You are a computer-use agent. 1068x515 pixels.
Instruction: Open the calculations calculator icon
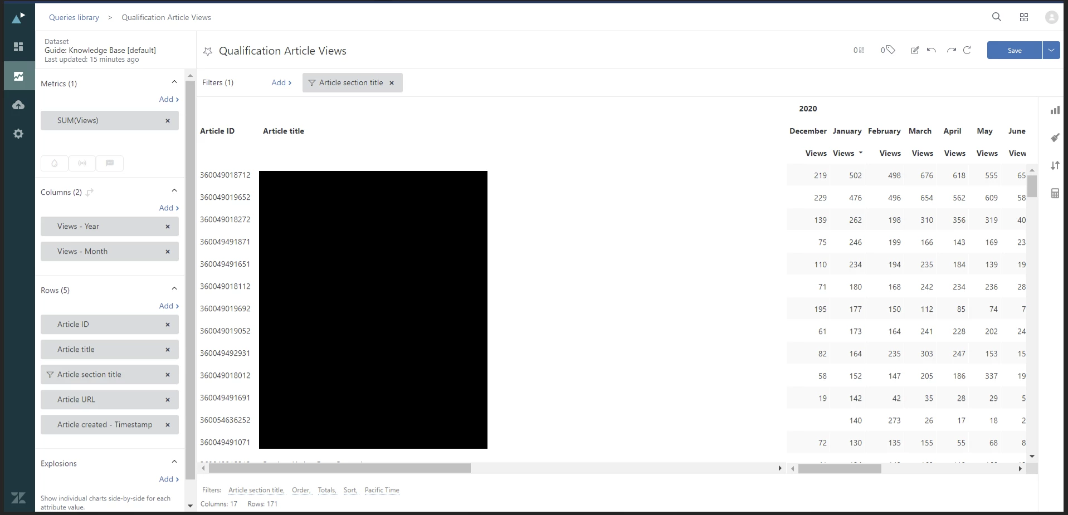click(x=1055, y=194)
